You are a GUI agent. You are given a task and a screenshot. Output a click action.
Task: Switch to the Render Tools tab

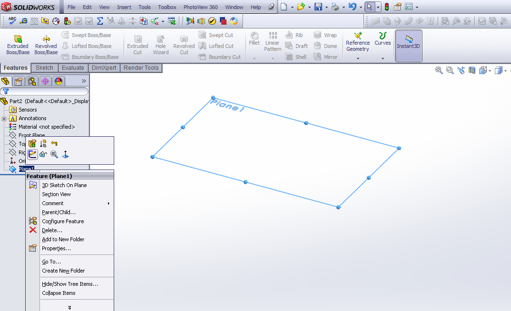pos(141,68)
